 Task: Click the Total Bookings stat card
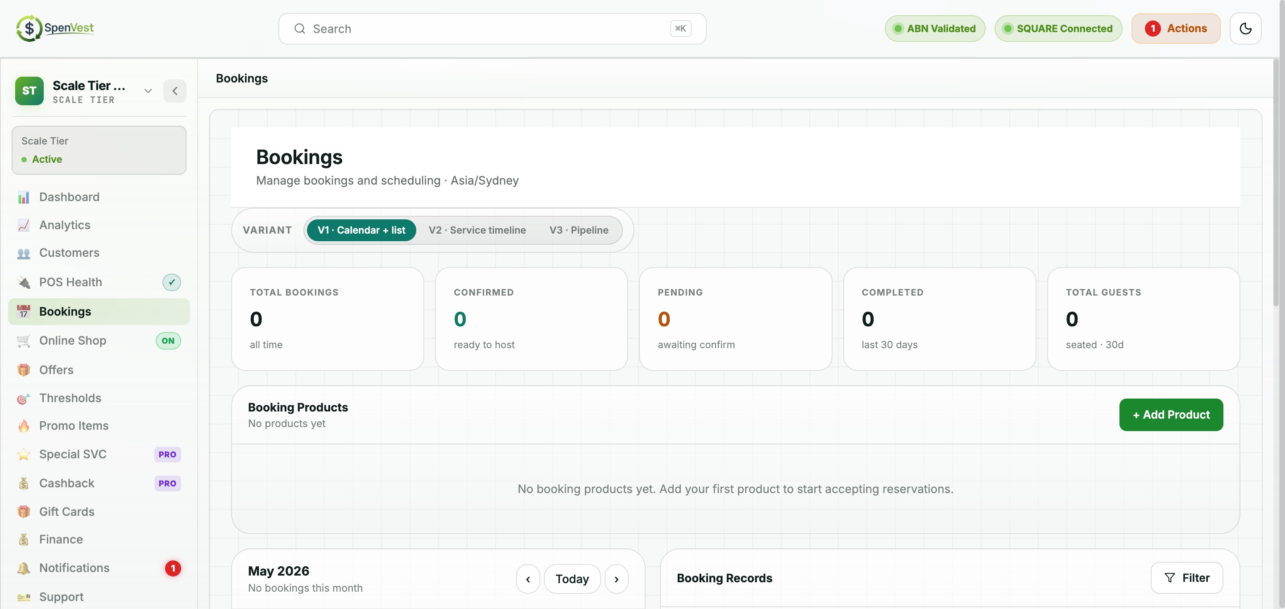[x=327, y=319]
